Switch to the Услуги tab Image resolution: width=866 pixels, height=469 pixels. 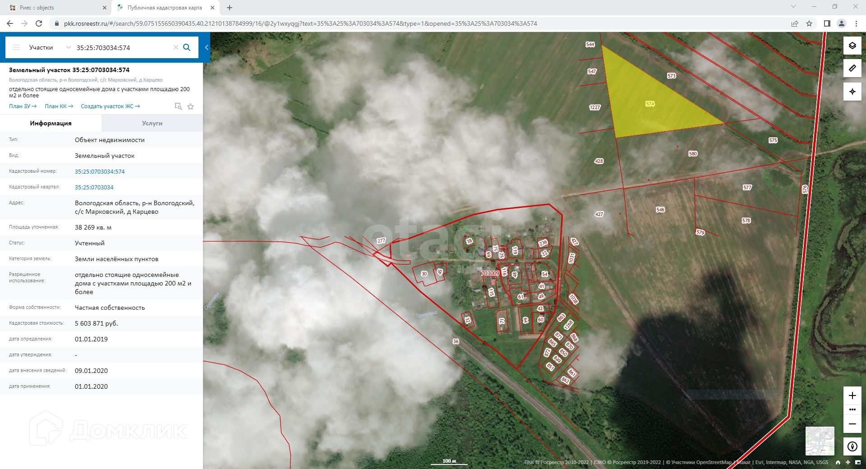coord(152,123)
